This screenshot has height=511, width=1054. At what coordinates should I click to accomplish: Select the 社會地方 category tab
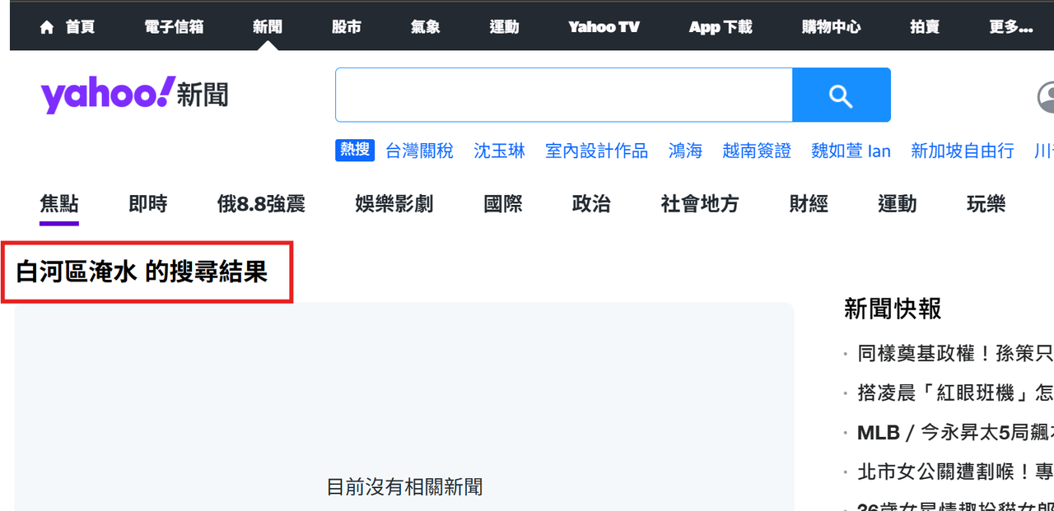[700, 204]
